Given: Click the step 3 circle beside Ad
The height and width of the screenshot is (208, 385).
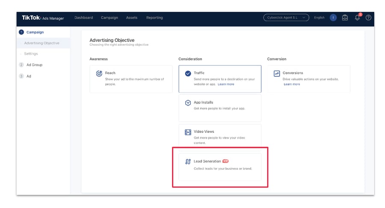Looking at the screenshot, I should 21,76.
